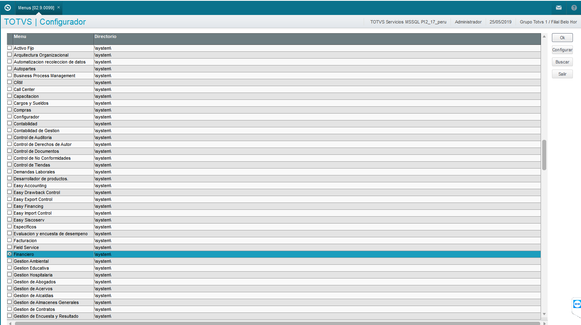Check the Gestion Ambiental checkbox

[10, 261]
